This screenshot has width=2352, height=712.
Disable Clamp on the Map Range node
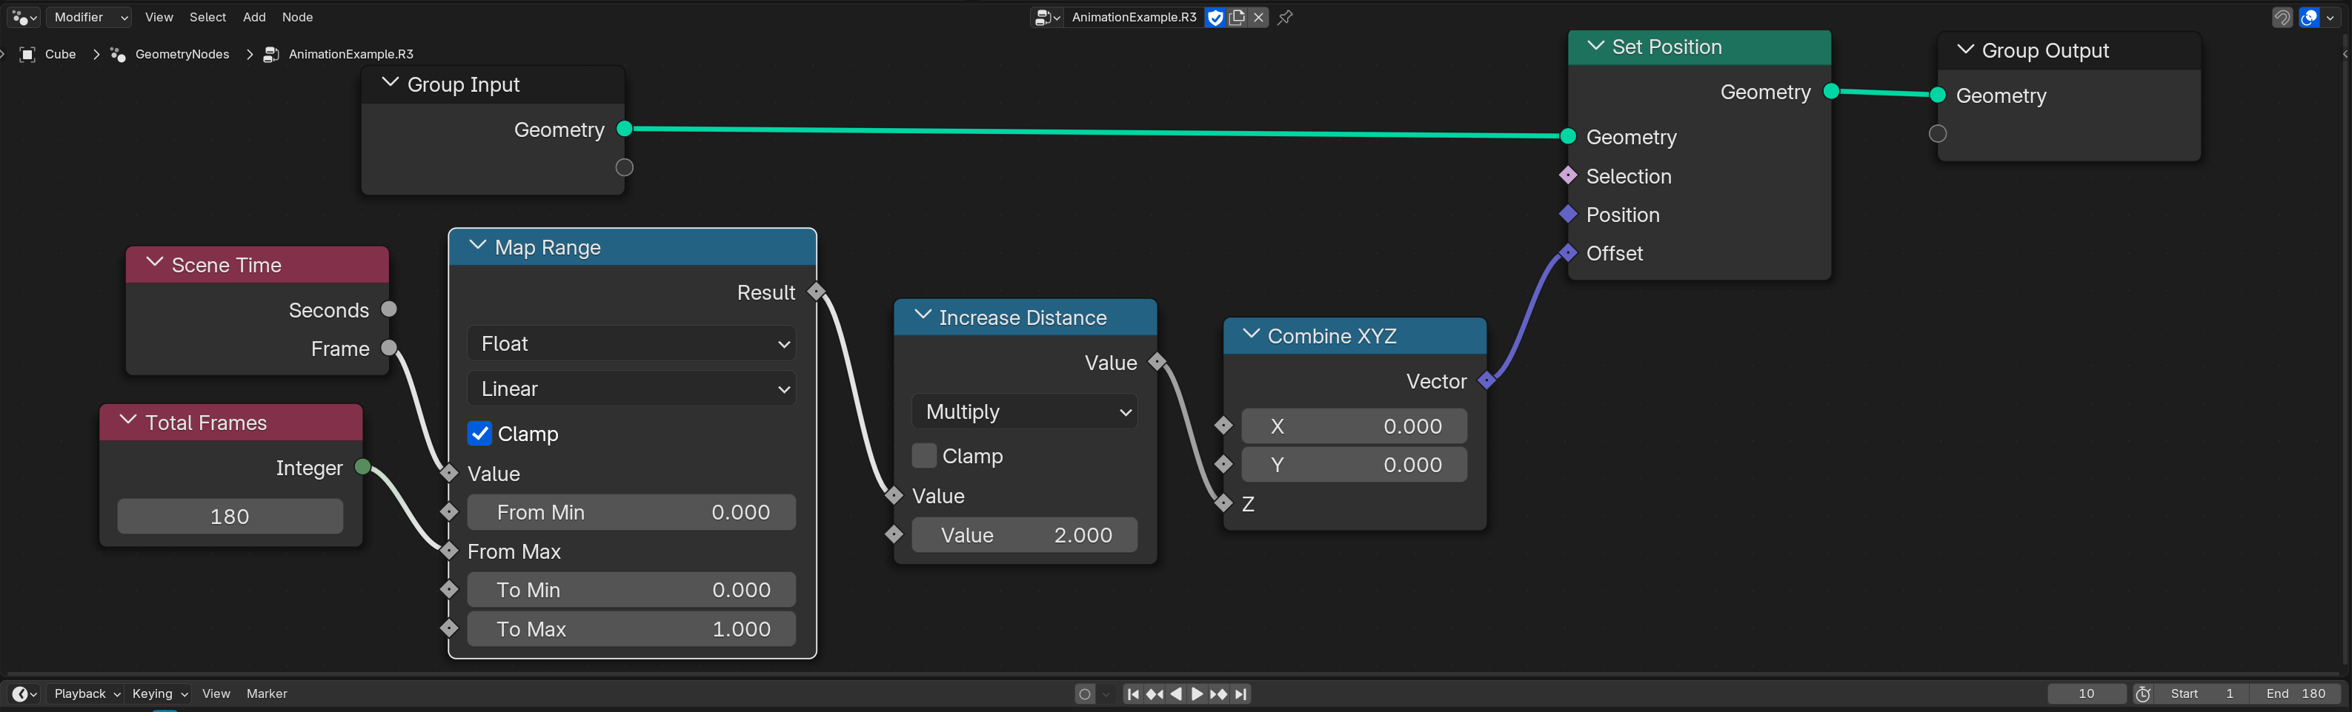pos(480,433)
